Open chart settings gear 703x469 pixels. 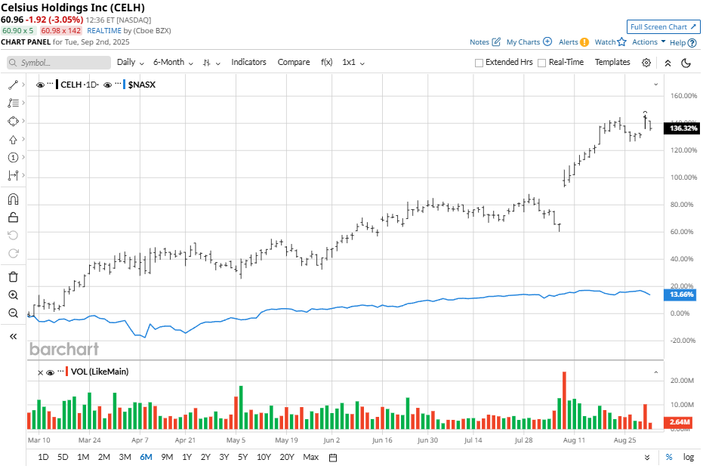[646, 63]
